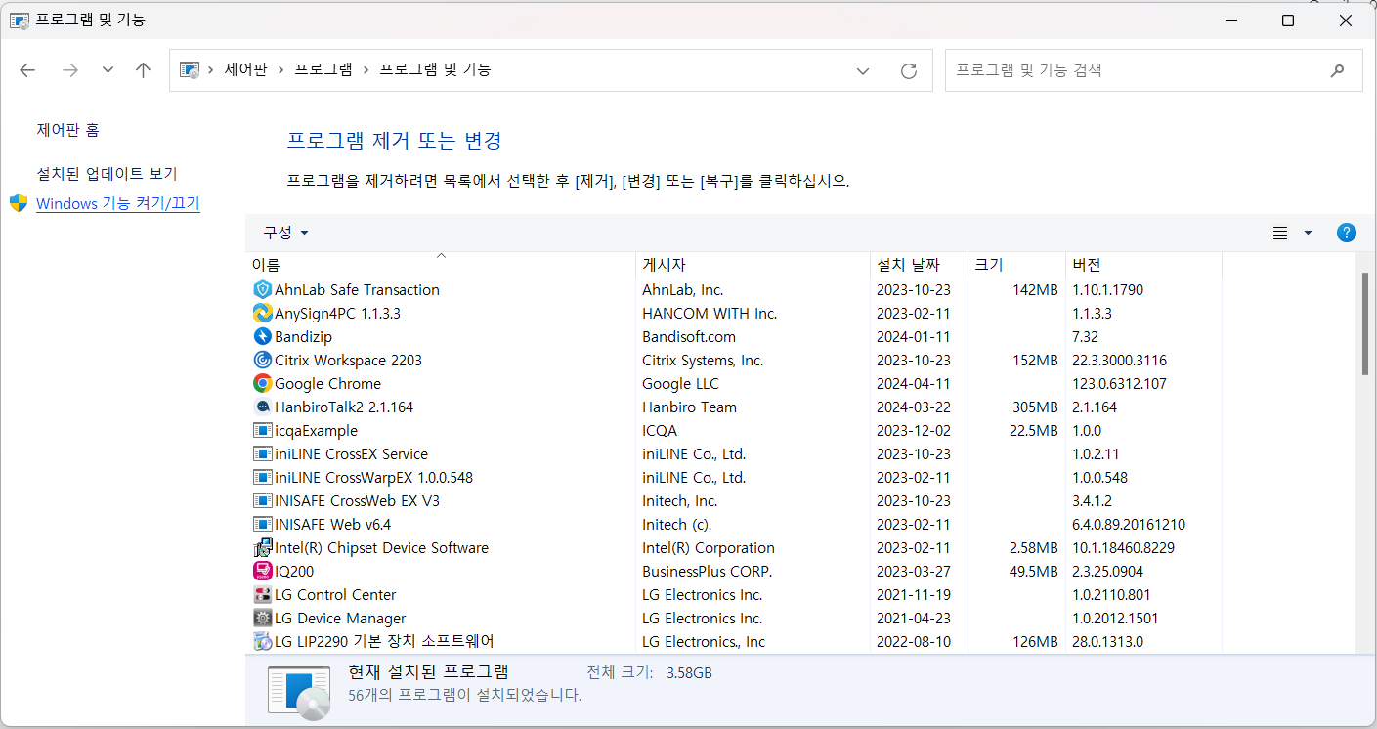Open the view options dropdown arrow
Screen dimensions: 1377x729
pyautogui.click(x=1308, y=233)
